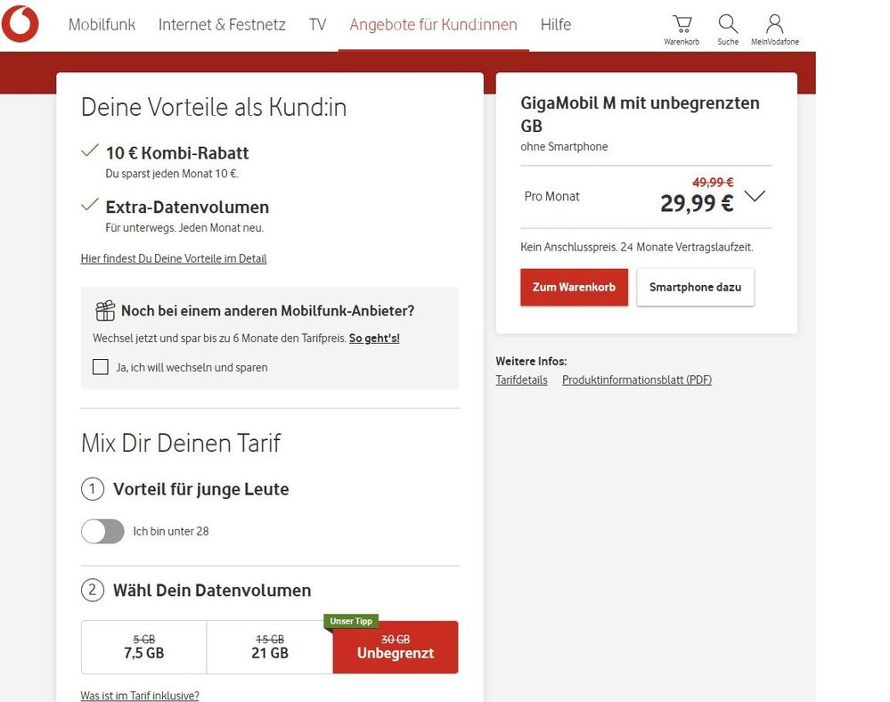
Task: Click the gift icon in the provider box
Action: tap(104, 309)
